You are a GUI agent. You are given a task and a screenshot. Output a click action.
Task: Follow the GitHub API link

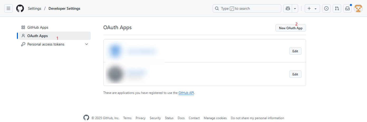click(x=186, y=93)
